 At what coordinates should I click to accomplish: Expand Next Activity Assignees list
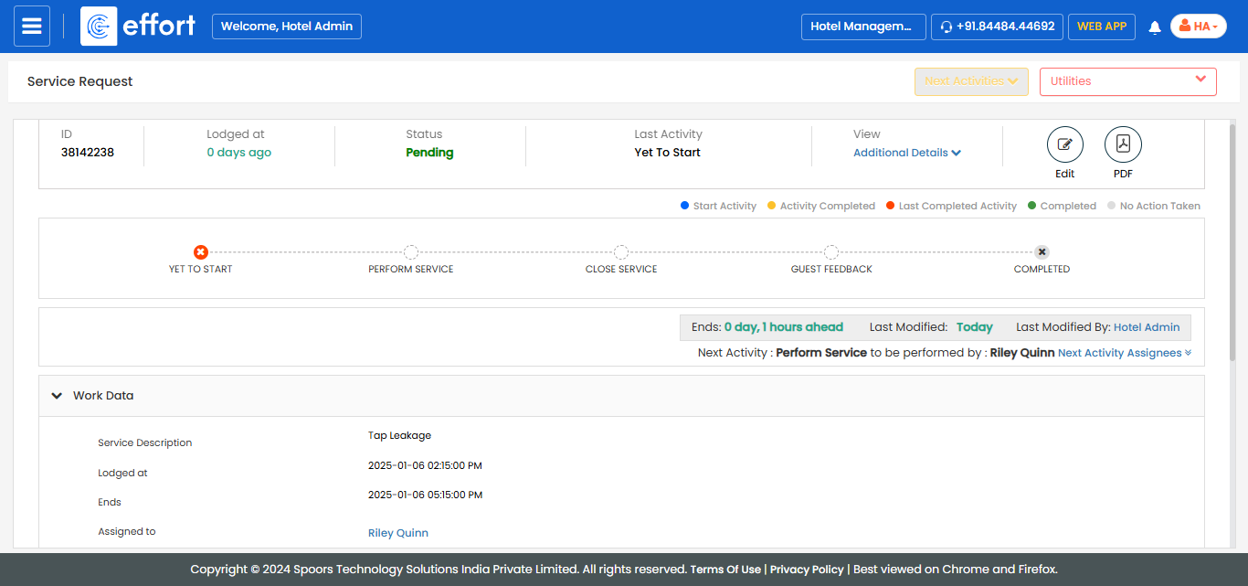(1124, 353)
